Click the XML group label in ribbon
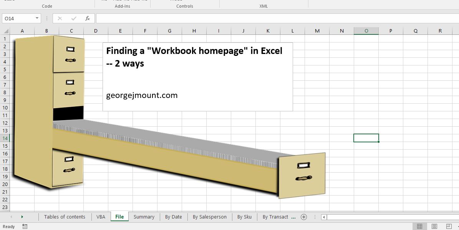This screenshot has height=230, width=459. point(264,6)
